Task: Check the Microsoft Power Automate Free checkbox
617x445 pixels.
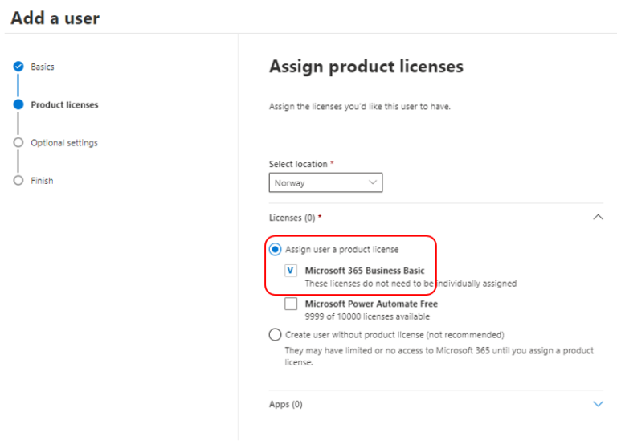Action: 291,304
